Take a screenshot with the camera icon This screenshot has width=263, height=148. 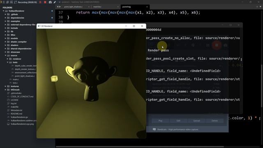click(50, 2)
